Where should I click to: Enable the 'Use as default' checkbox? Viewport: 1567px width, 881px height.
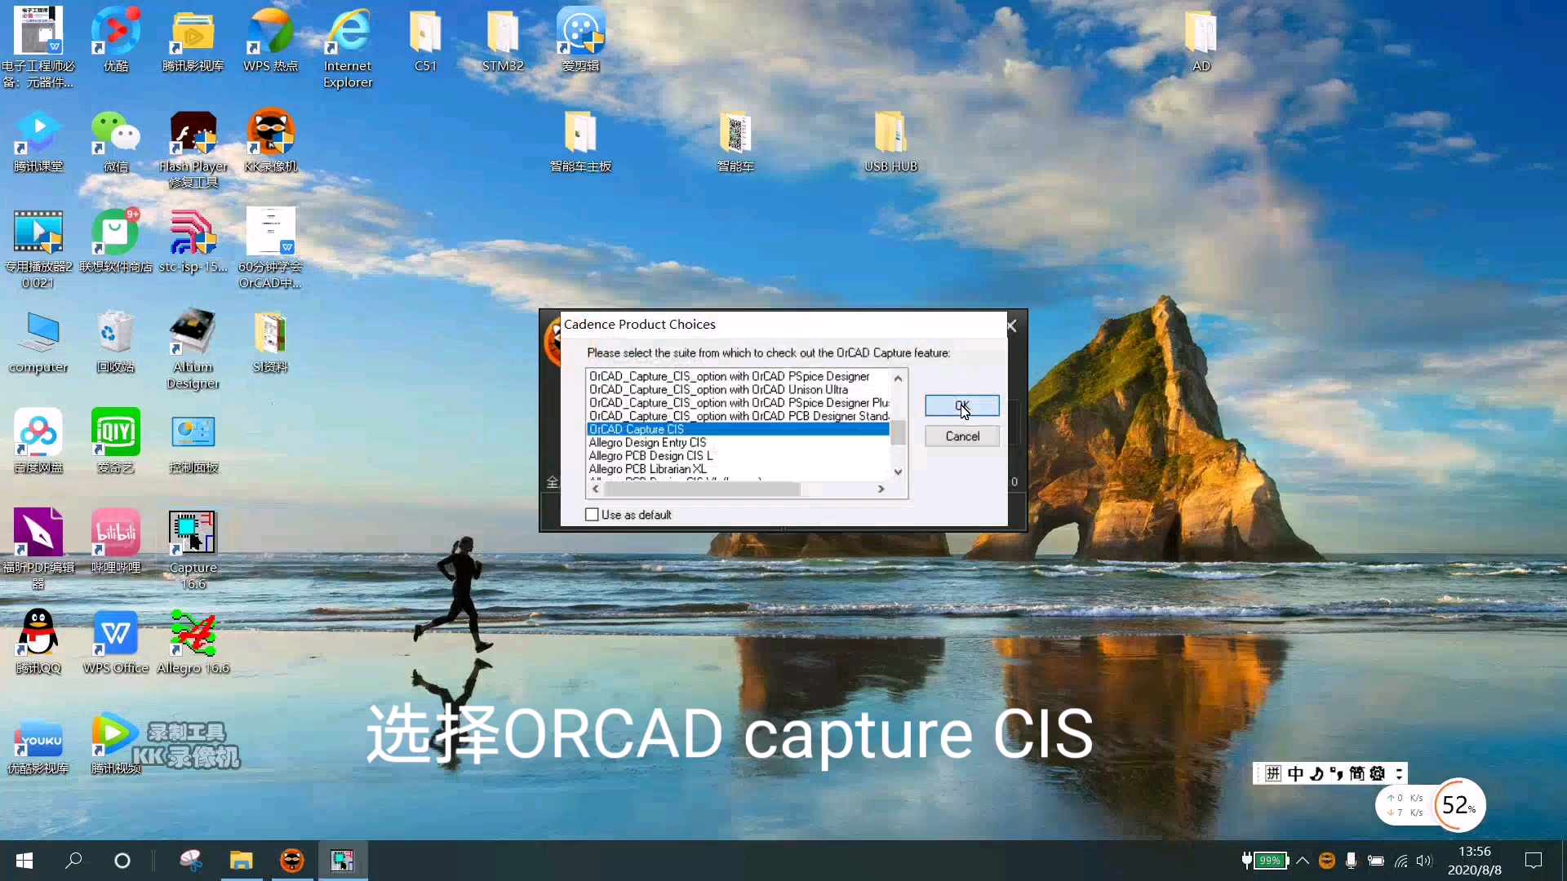592,515
